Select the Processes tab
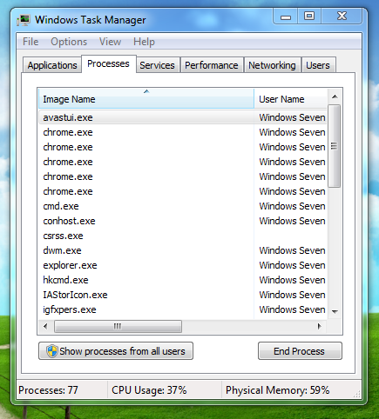The width and height of the screenshot is (379, 419). (x=108, y=63)
